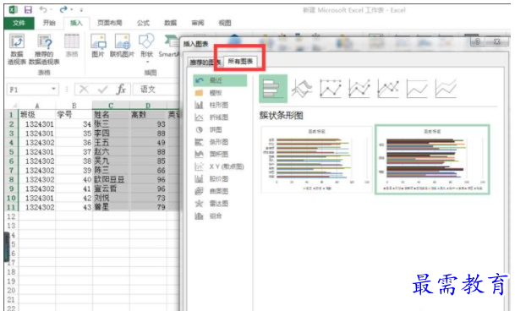Click the 推荐的数据透视表 icon

point(45,41)
